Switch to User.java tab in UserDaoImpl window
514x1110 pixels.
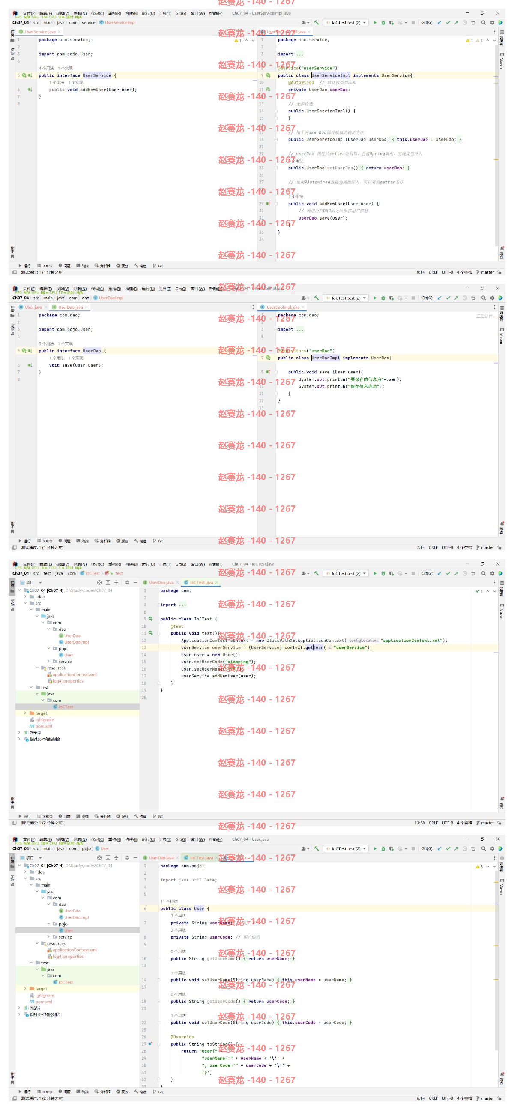pos(33,307)
